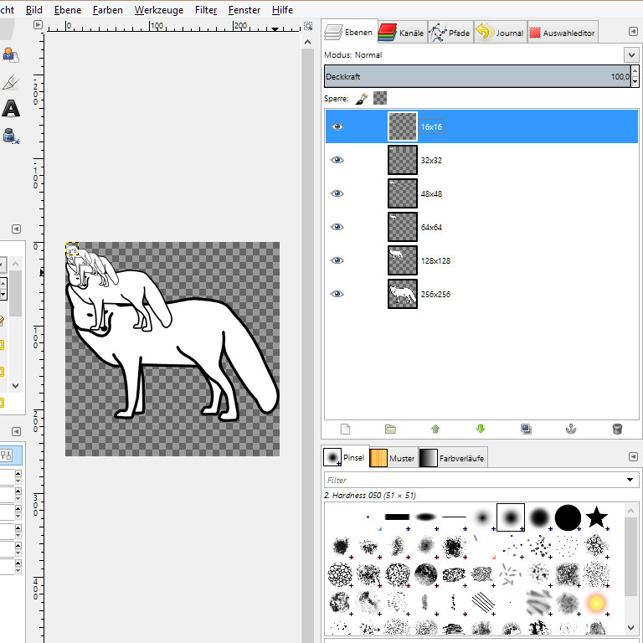Viewport: 643px width, 643px height.
Task: Open the layers dock tab menu arrow
Action: click(x=632, y=32)
